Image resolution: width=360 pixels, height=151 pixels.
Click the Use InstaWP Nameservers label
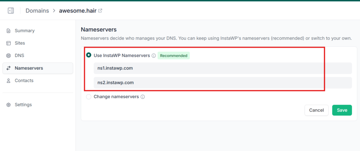coord(122,55)
